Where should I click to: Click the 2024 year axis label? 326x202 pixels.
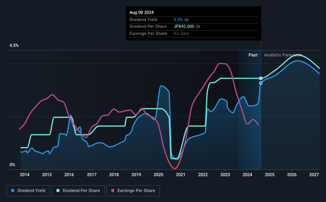(x=247, y=175)
